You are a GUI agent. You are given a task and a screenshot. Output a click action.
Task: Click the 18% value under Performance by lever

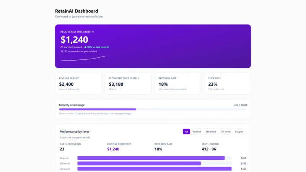click(158, 149)
